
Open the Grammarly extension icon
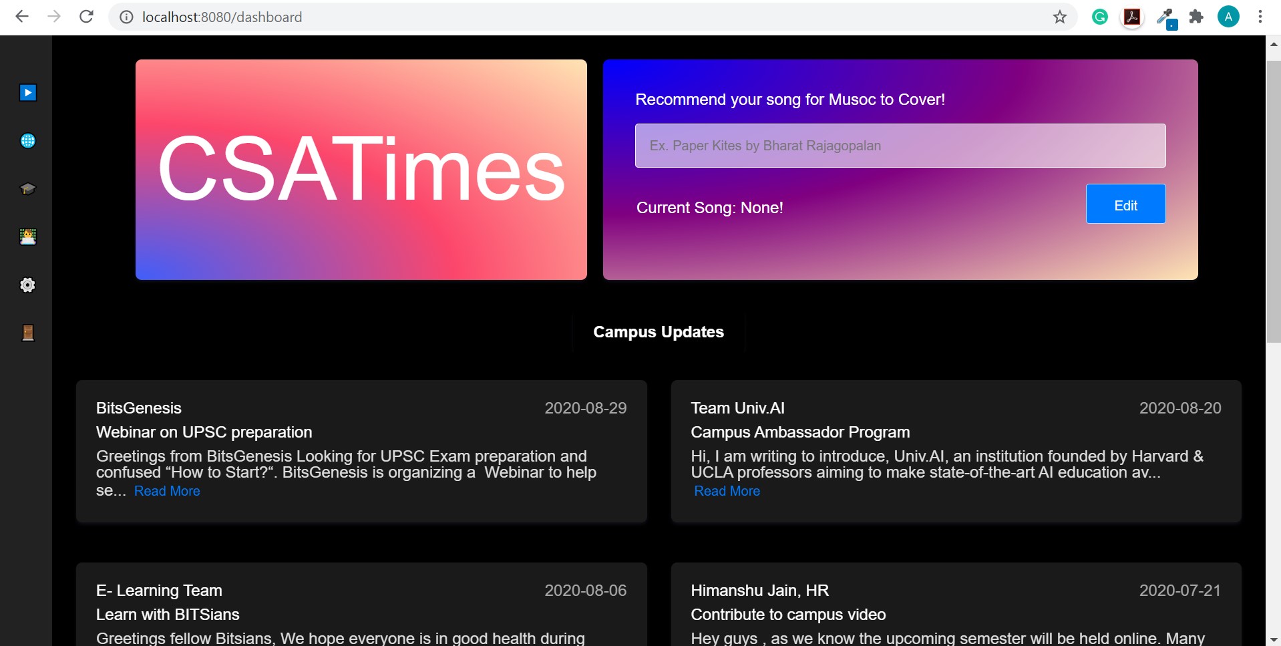(x=1099, y=17)
